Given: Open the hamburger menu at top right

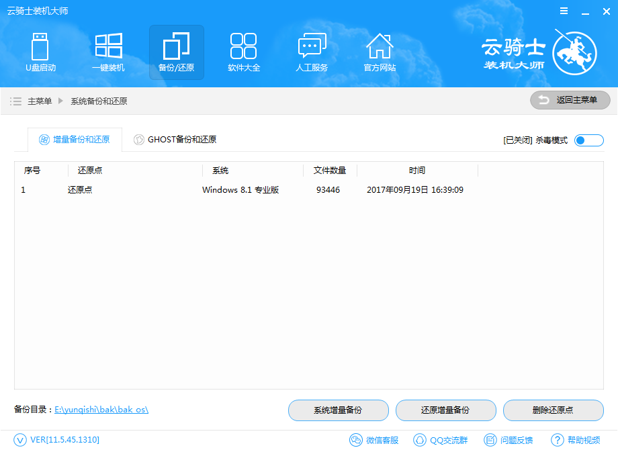Looking at the screenshot, I should tap(563, 10).
